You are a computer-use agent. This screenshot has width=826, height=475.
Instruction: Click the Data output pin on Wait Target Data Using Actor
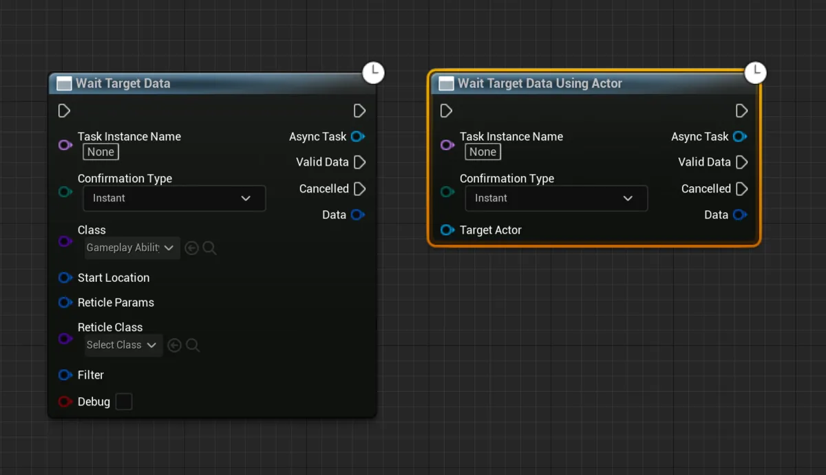tap(740, 214)
